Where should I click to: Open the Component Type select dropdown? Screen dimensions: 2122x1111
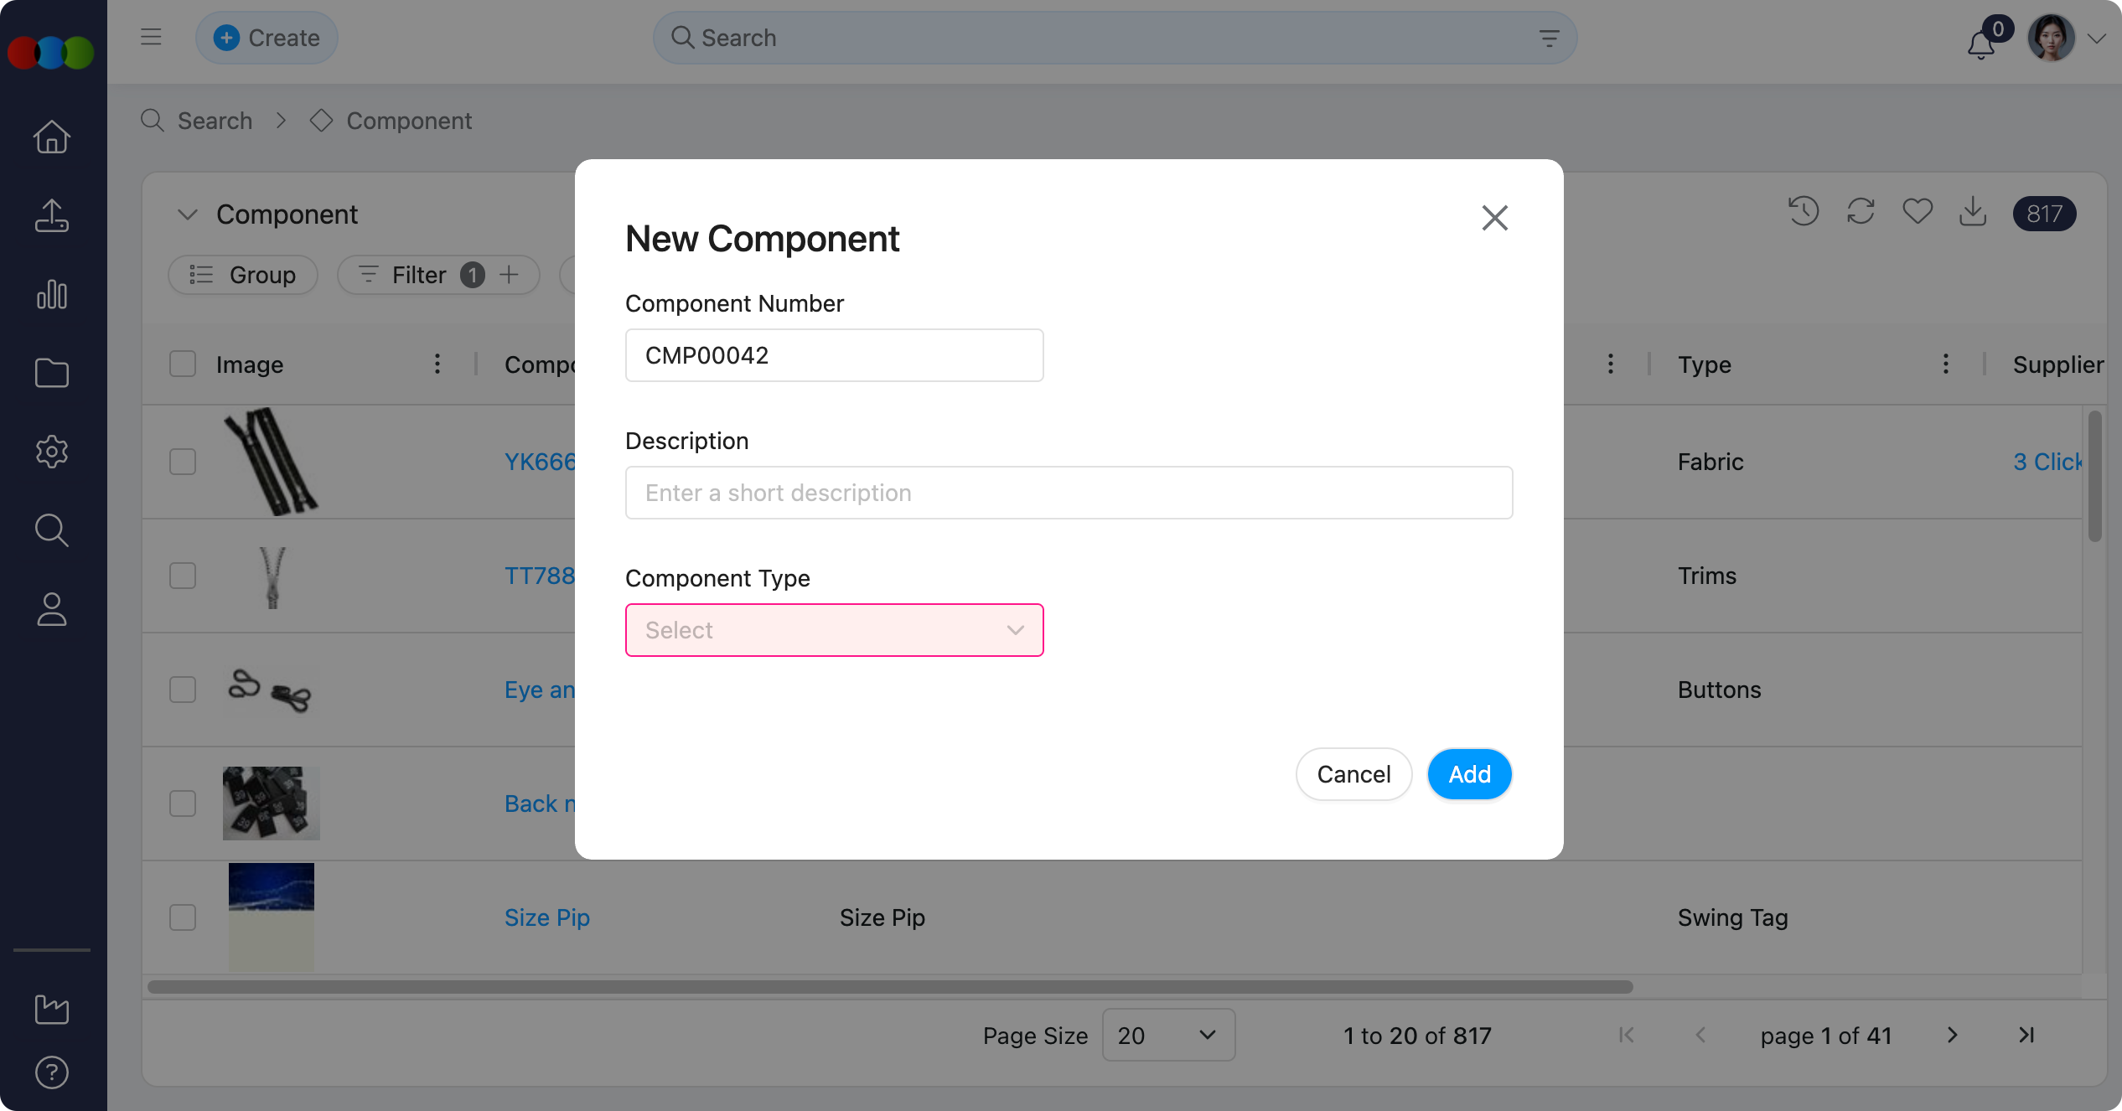(x=834, y=630)
